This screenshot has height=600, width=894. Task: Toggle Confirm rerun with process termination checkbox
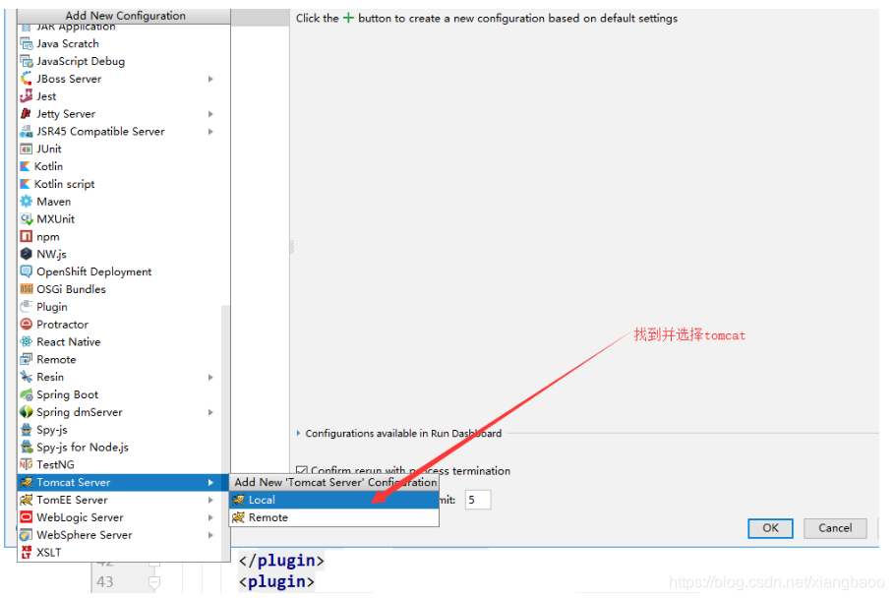tap(302, 471)
